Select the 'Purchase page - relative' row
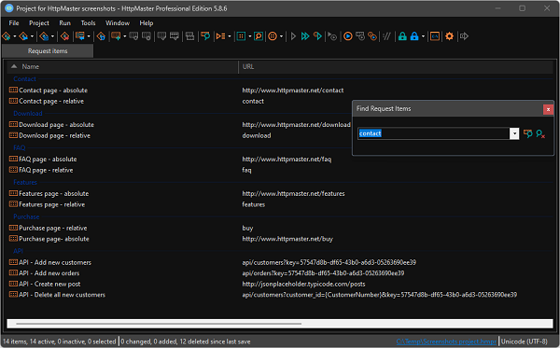 (x=280, y=228)
